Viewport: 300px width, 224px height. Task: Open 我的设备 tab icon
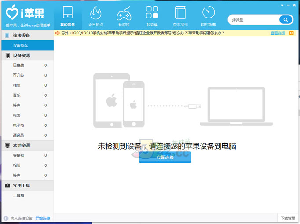[x=68, y=12]
